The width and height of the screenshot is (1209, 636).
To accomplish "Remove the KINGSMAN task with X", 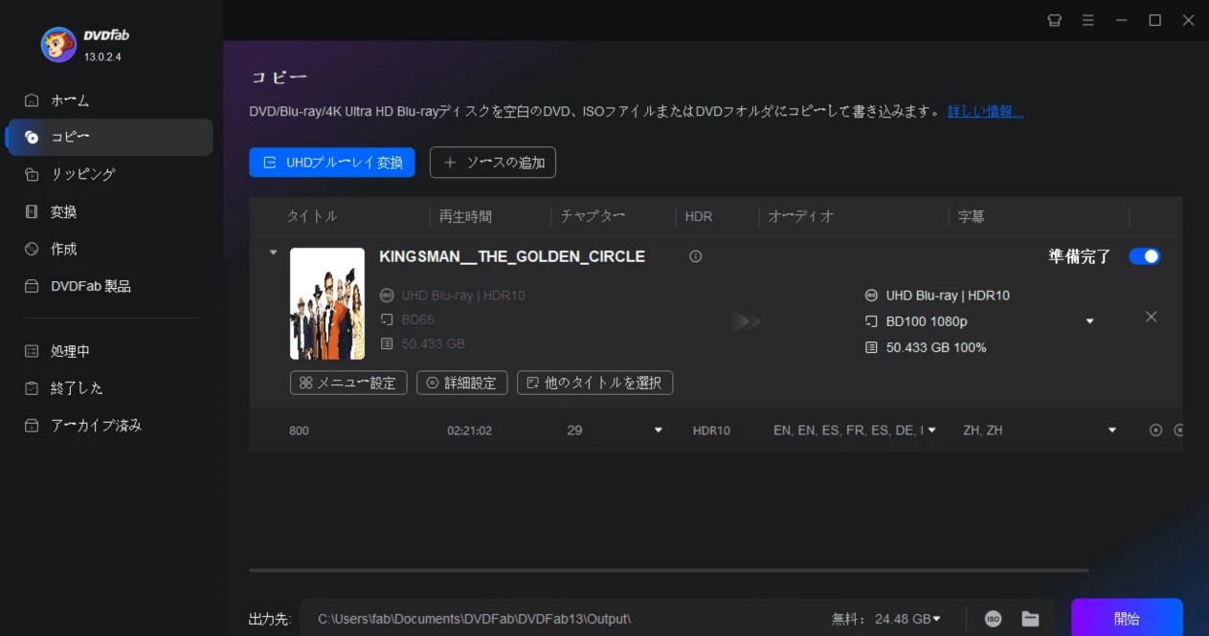I will 1152,317.
